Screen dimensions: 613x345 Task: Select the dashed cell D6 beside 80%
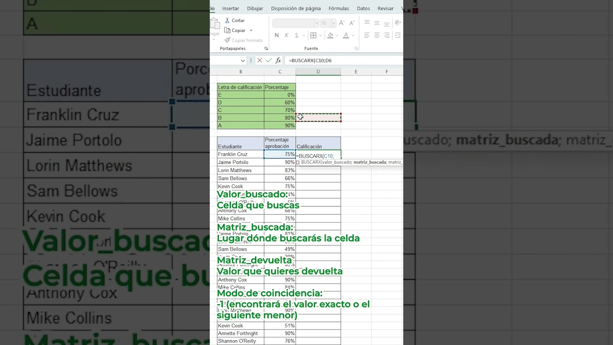click(x=318, y=118)
